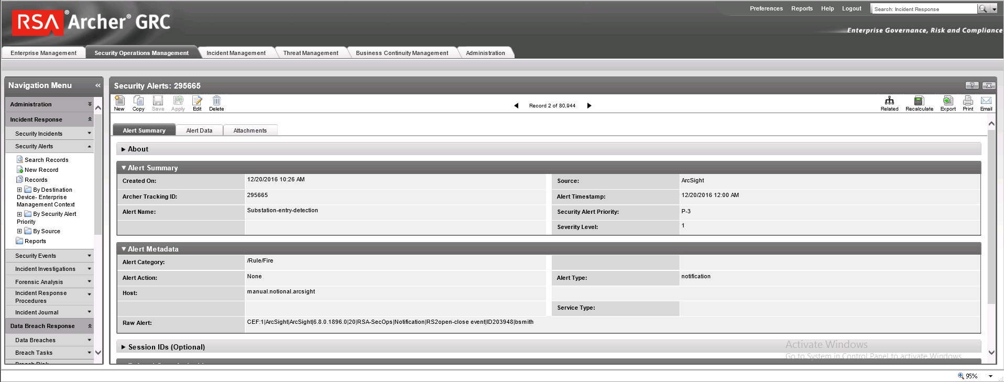The width and height of the screenshot is (1004, 382).
Task: Click content pane scroll down arrow
Action: coord(991,353)
